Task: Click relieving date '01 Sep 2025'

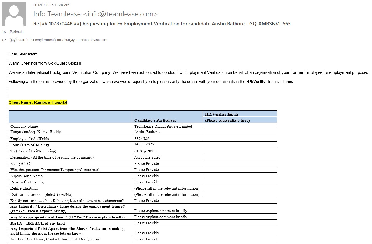Action: click(145, 151)
